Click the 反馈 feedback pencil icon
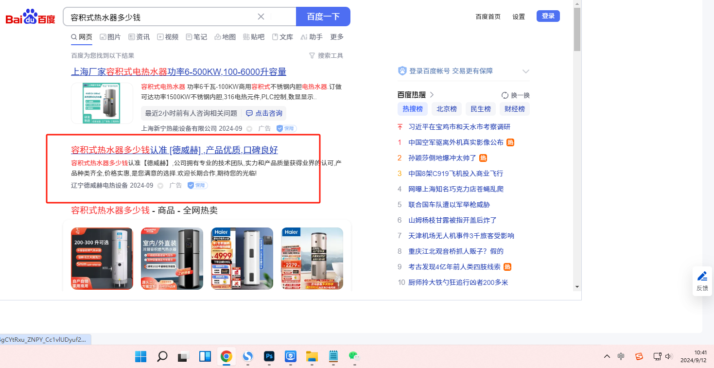Image resolution: width=714 pixels, height=368 pixels. [702, 277]
